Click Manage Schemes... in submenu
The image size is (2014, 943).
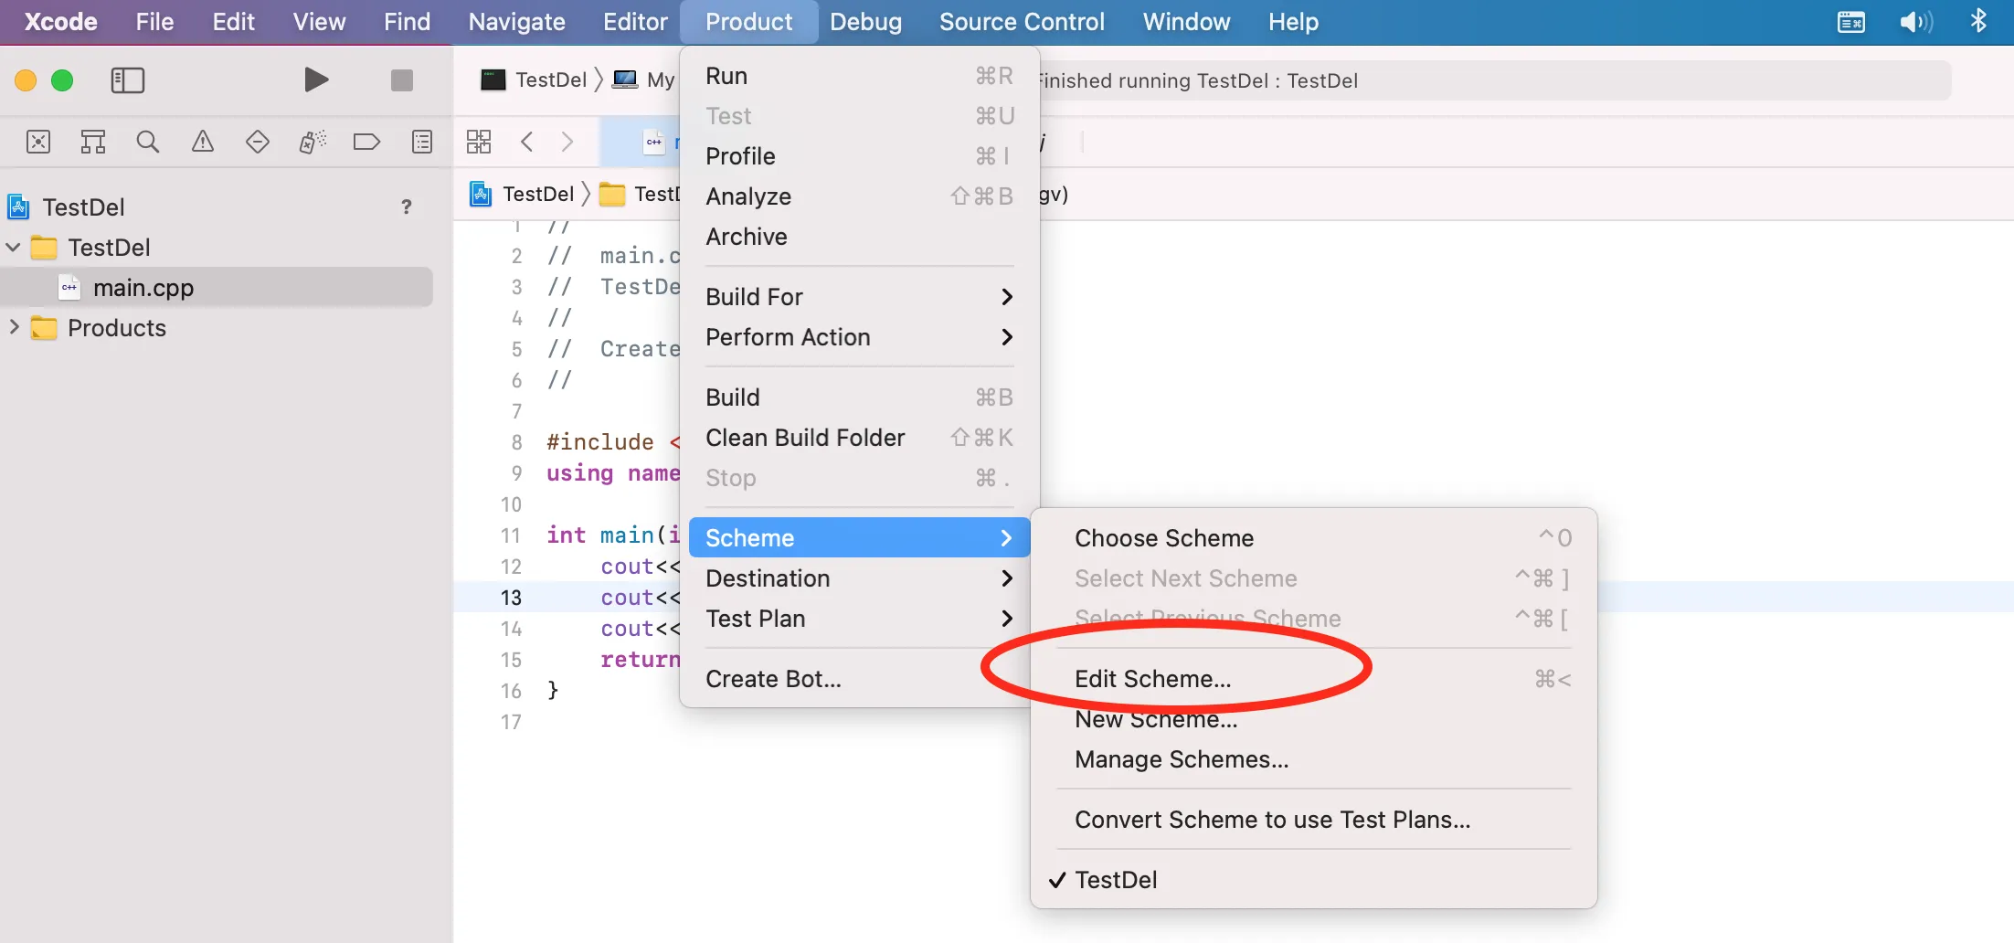click(x=1314, y=759)
